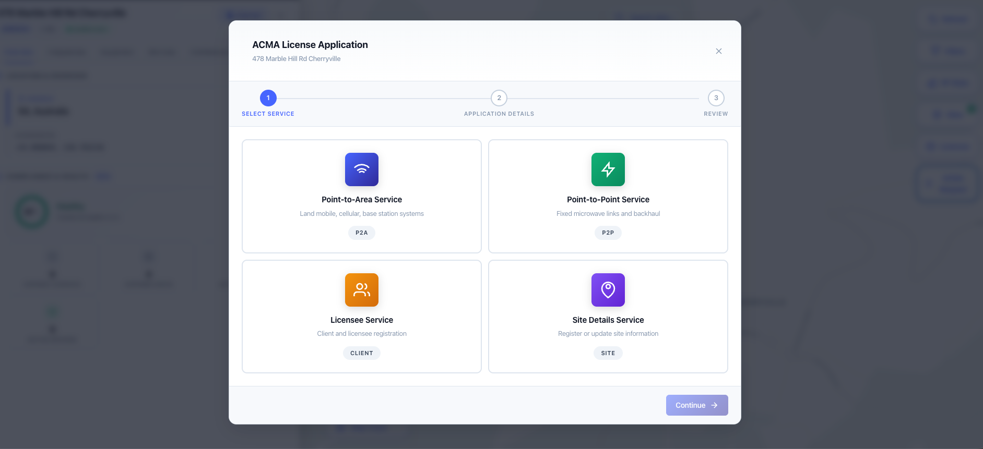Pick the Site Details Service title
Screen dimensions: 983x449
(x=608, y=320)
